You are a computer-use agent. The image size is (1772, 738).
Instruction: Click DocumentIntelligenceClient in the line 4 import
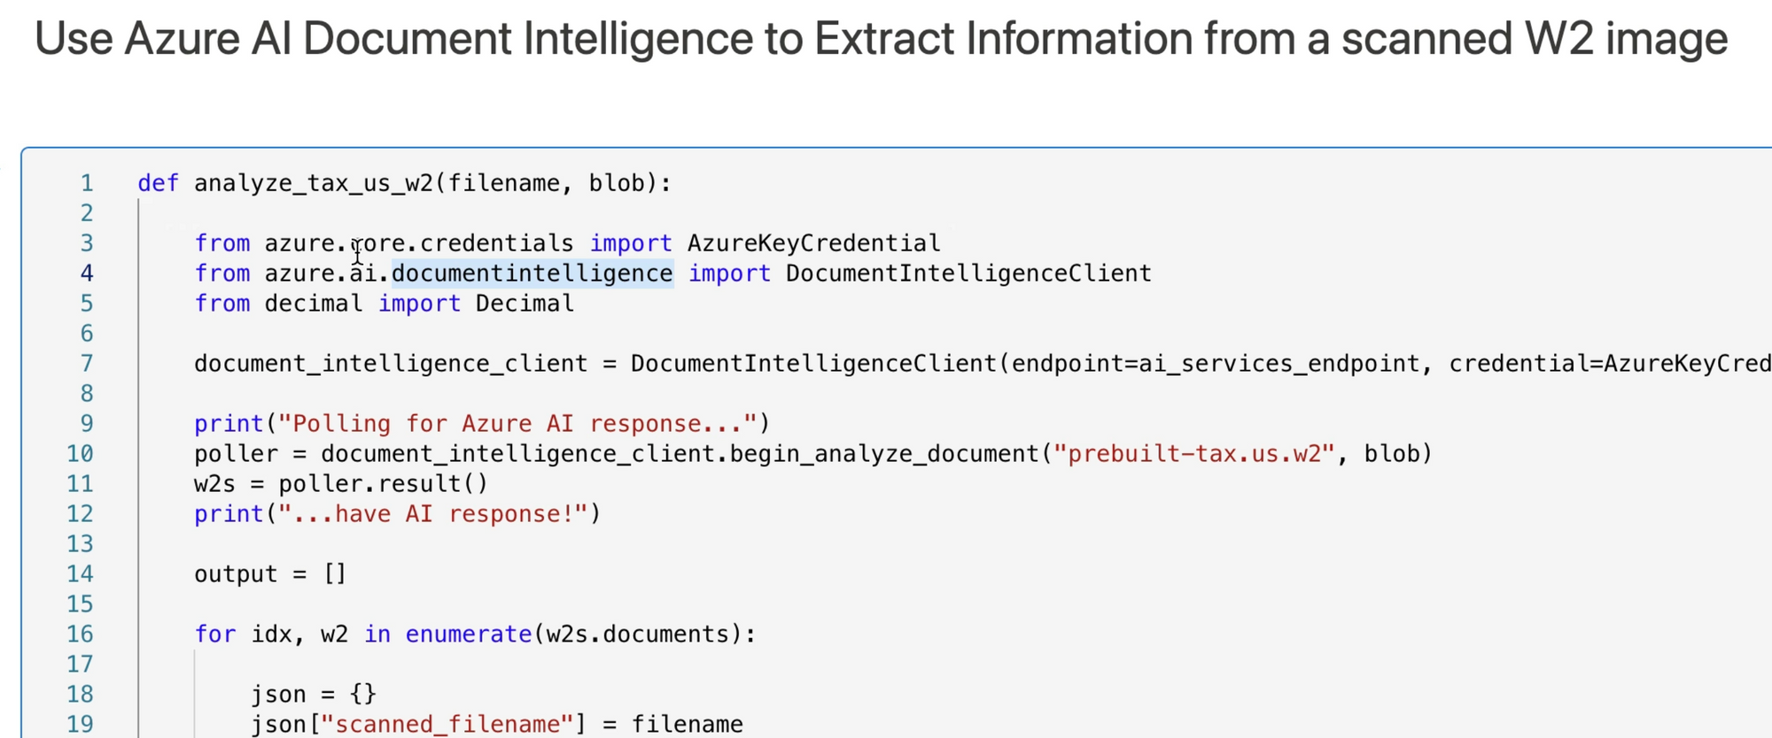point(968,273)
